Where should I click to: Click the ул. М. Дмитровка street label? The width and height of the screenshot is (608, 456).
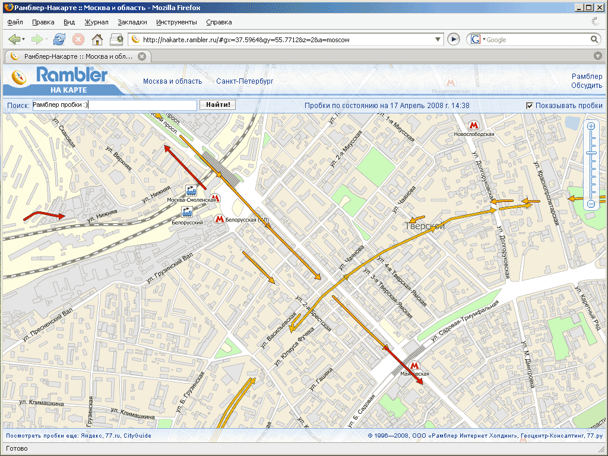528,364
